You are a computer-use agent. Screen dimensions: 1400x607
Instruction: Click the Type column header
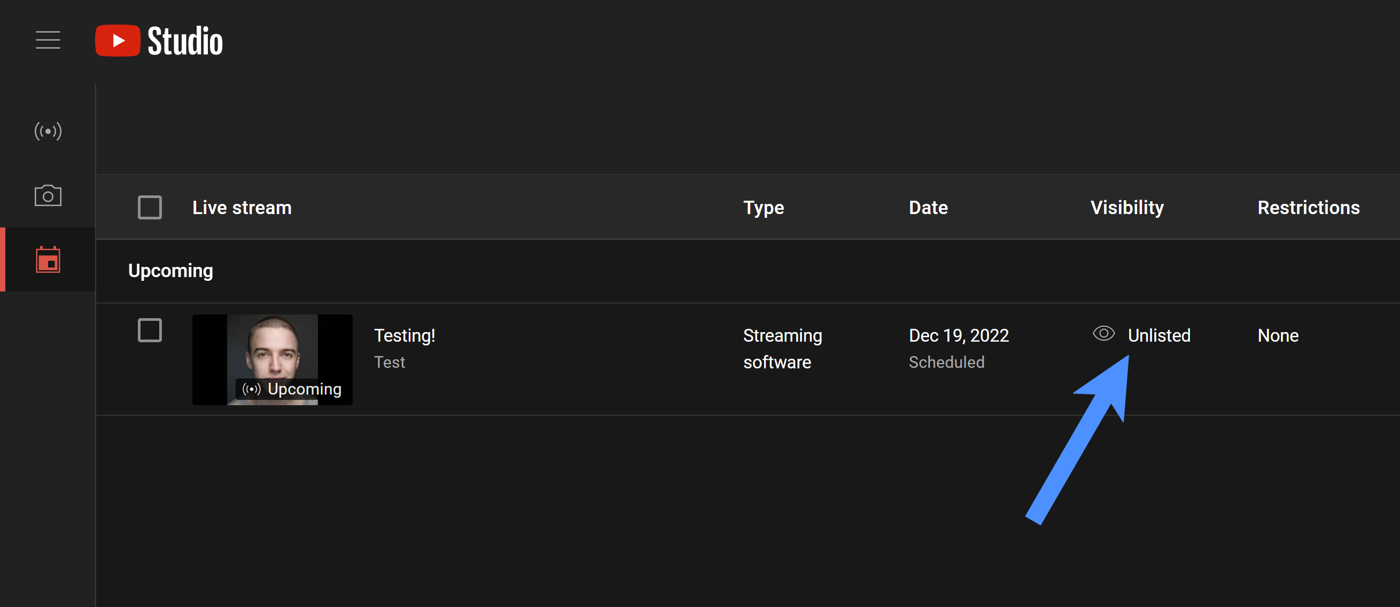(x=763, y=207)
